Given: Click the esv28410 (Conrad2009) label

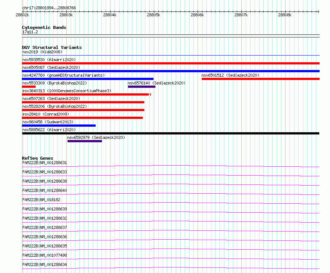Looking at the screenshot, I should click(x=46, y=114).
